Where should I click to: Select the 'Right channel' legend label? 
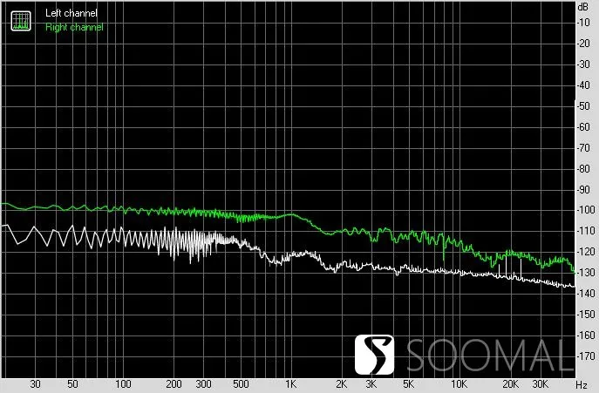click(74, 27)
